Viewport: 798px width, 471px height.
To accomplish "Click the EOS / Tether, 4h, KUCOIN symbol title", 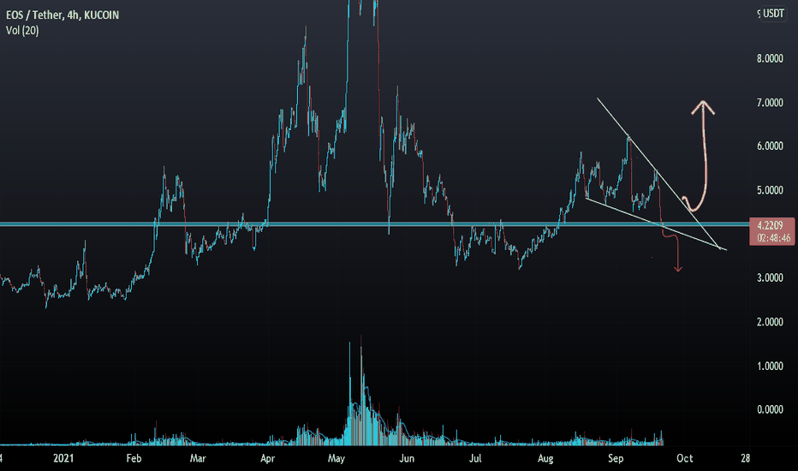I will coord(63,15).
